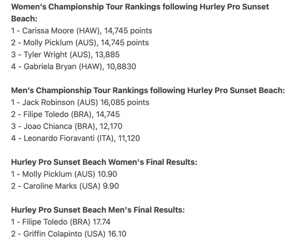The image size is (291, 242).
Task: Select Tyler Wright (AUS) ranking entry
Action: click(x=65, y=55)
